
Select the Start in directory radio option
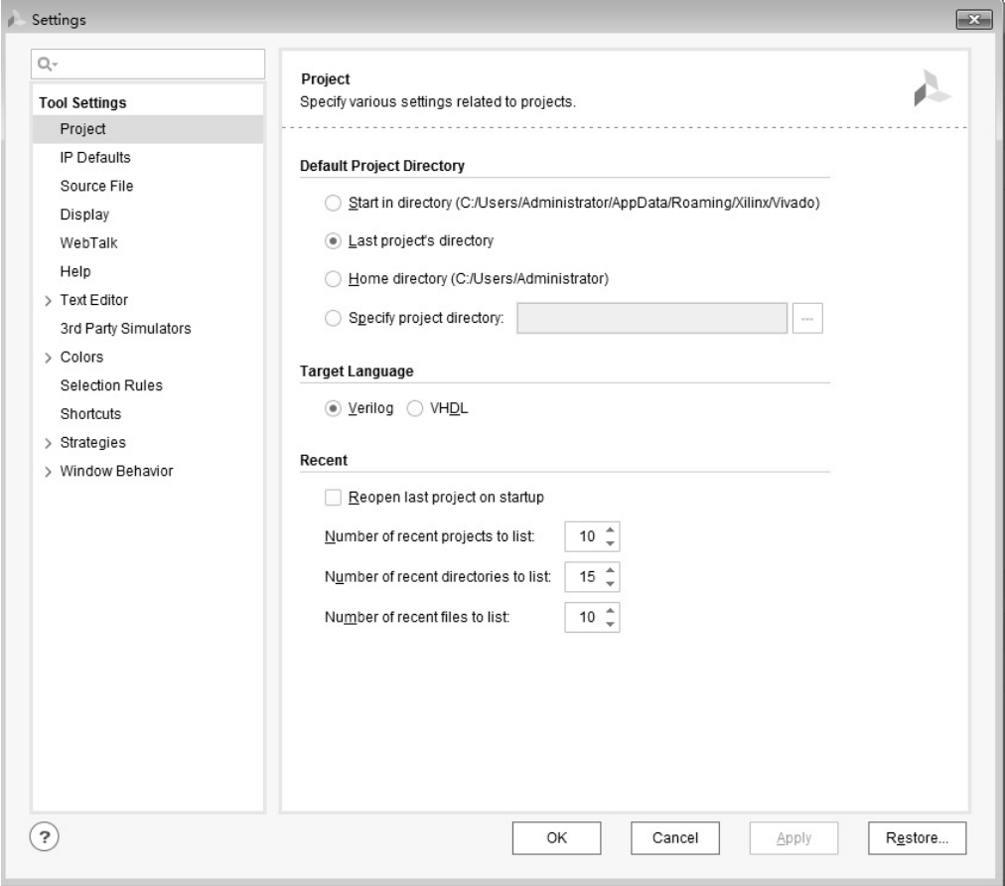point(333,203)
